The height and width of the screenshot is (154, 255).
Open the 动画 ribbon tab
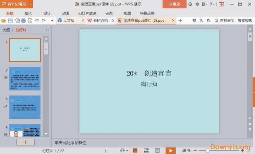point(66,13)
